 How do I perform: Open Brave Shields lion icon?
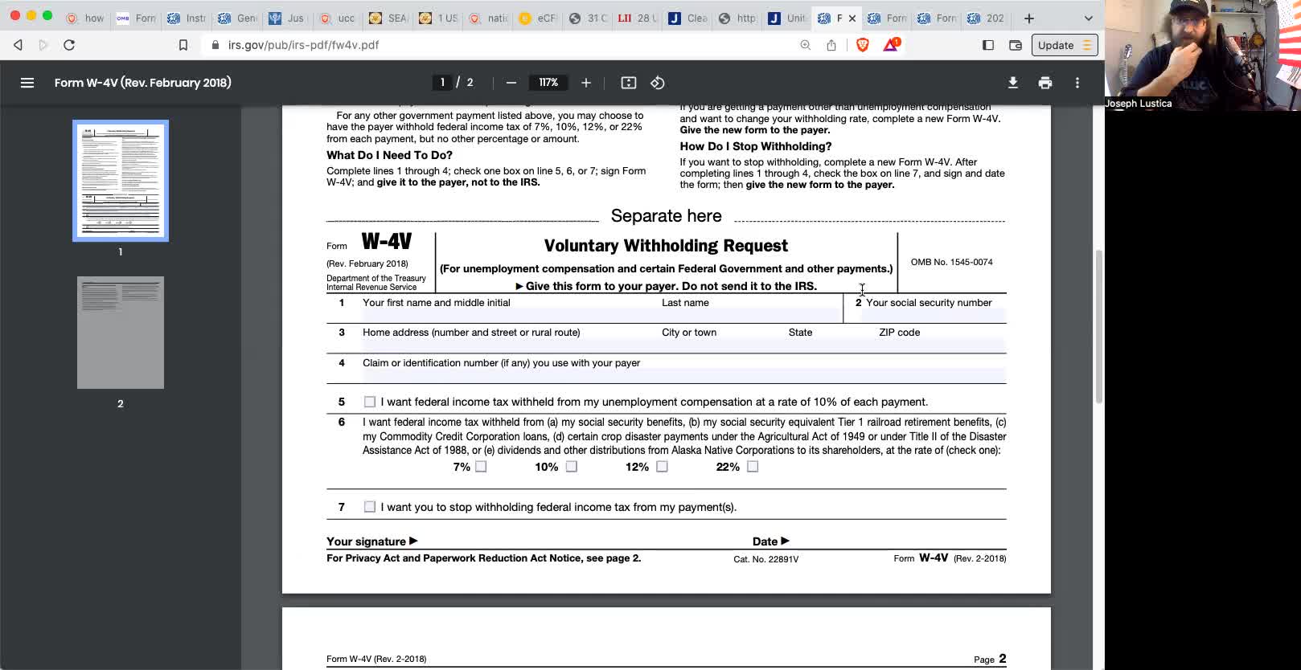pos(863,45)
